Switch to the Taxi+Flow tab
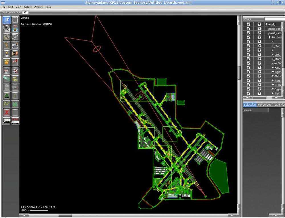 pos(278,104)
